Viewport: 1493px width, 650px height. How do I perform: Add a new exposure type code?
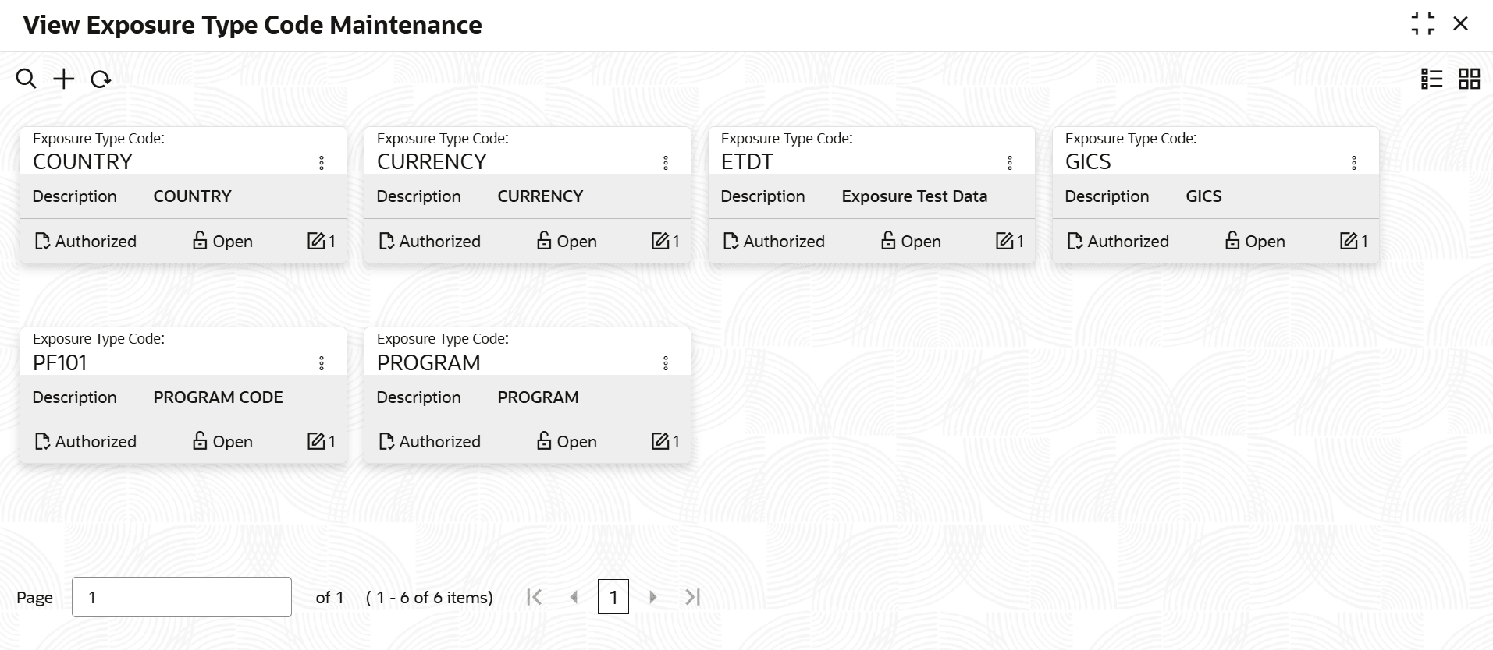point(64,79)
